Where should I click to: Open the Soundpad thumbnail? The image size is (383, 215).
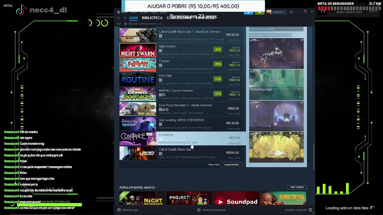[236, 198]
